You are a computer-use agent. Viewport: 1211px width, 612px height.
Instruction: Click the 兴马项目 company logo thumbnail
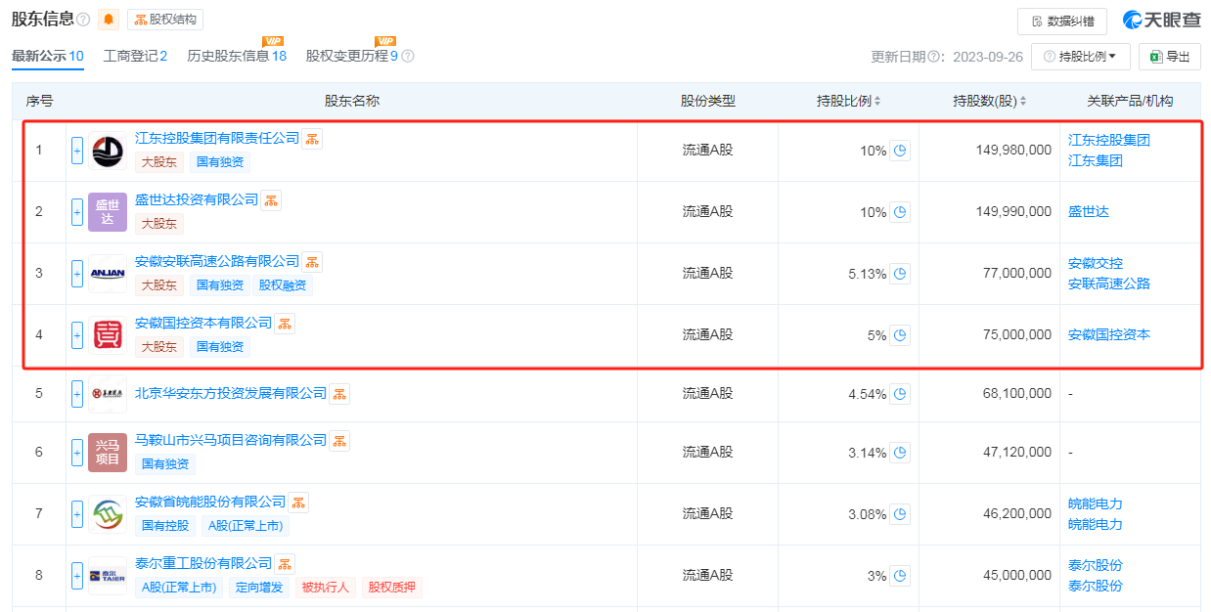tap(108, 453)
